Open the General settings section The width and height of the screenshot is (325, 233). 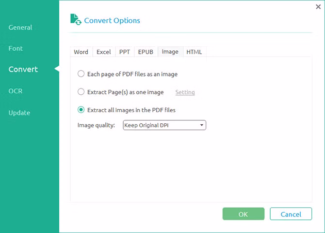20,28
